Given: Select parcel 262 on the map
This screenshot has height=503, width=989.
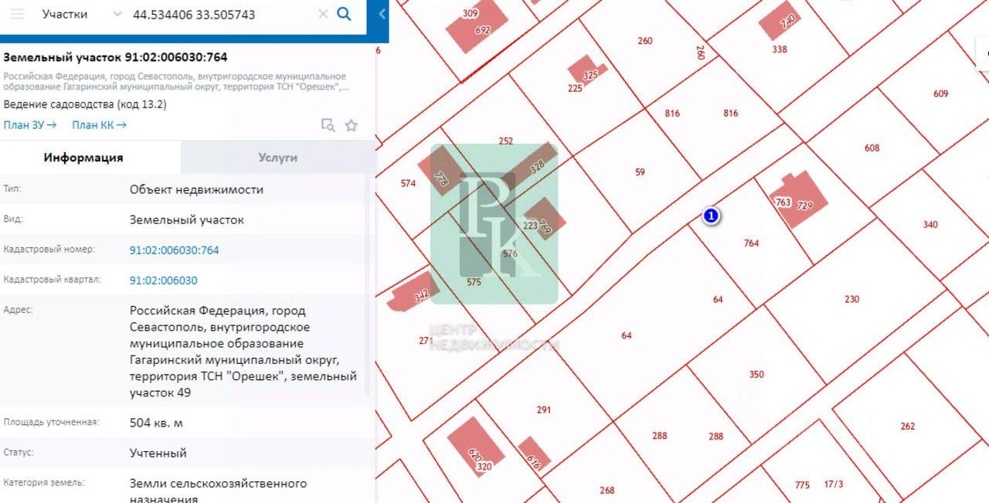Looking at the screenshot, I should coord(908,427).
